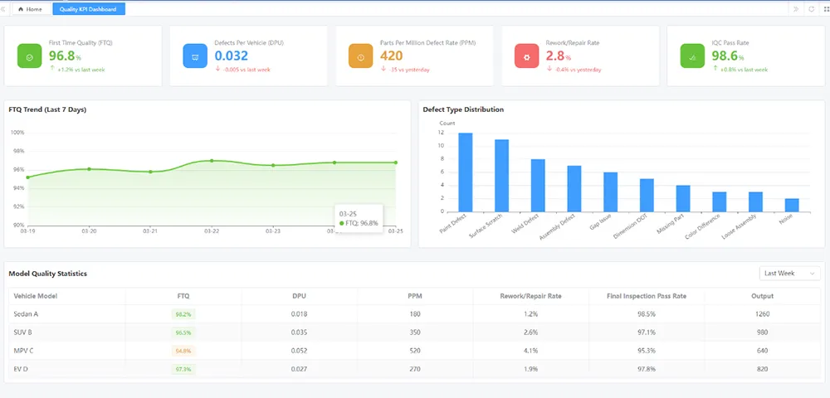Click the left double-chevron tab scroll icon
Image resolution: width=830 pixels, height=398 pixels.
(3, 9)
